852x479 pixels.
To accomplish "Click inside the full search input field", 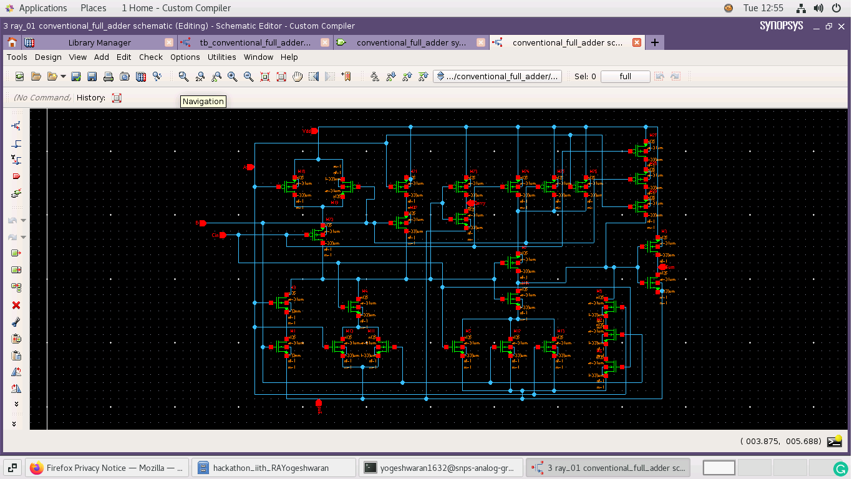I will [x=626, y=76].
